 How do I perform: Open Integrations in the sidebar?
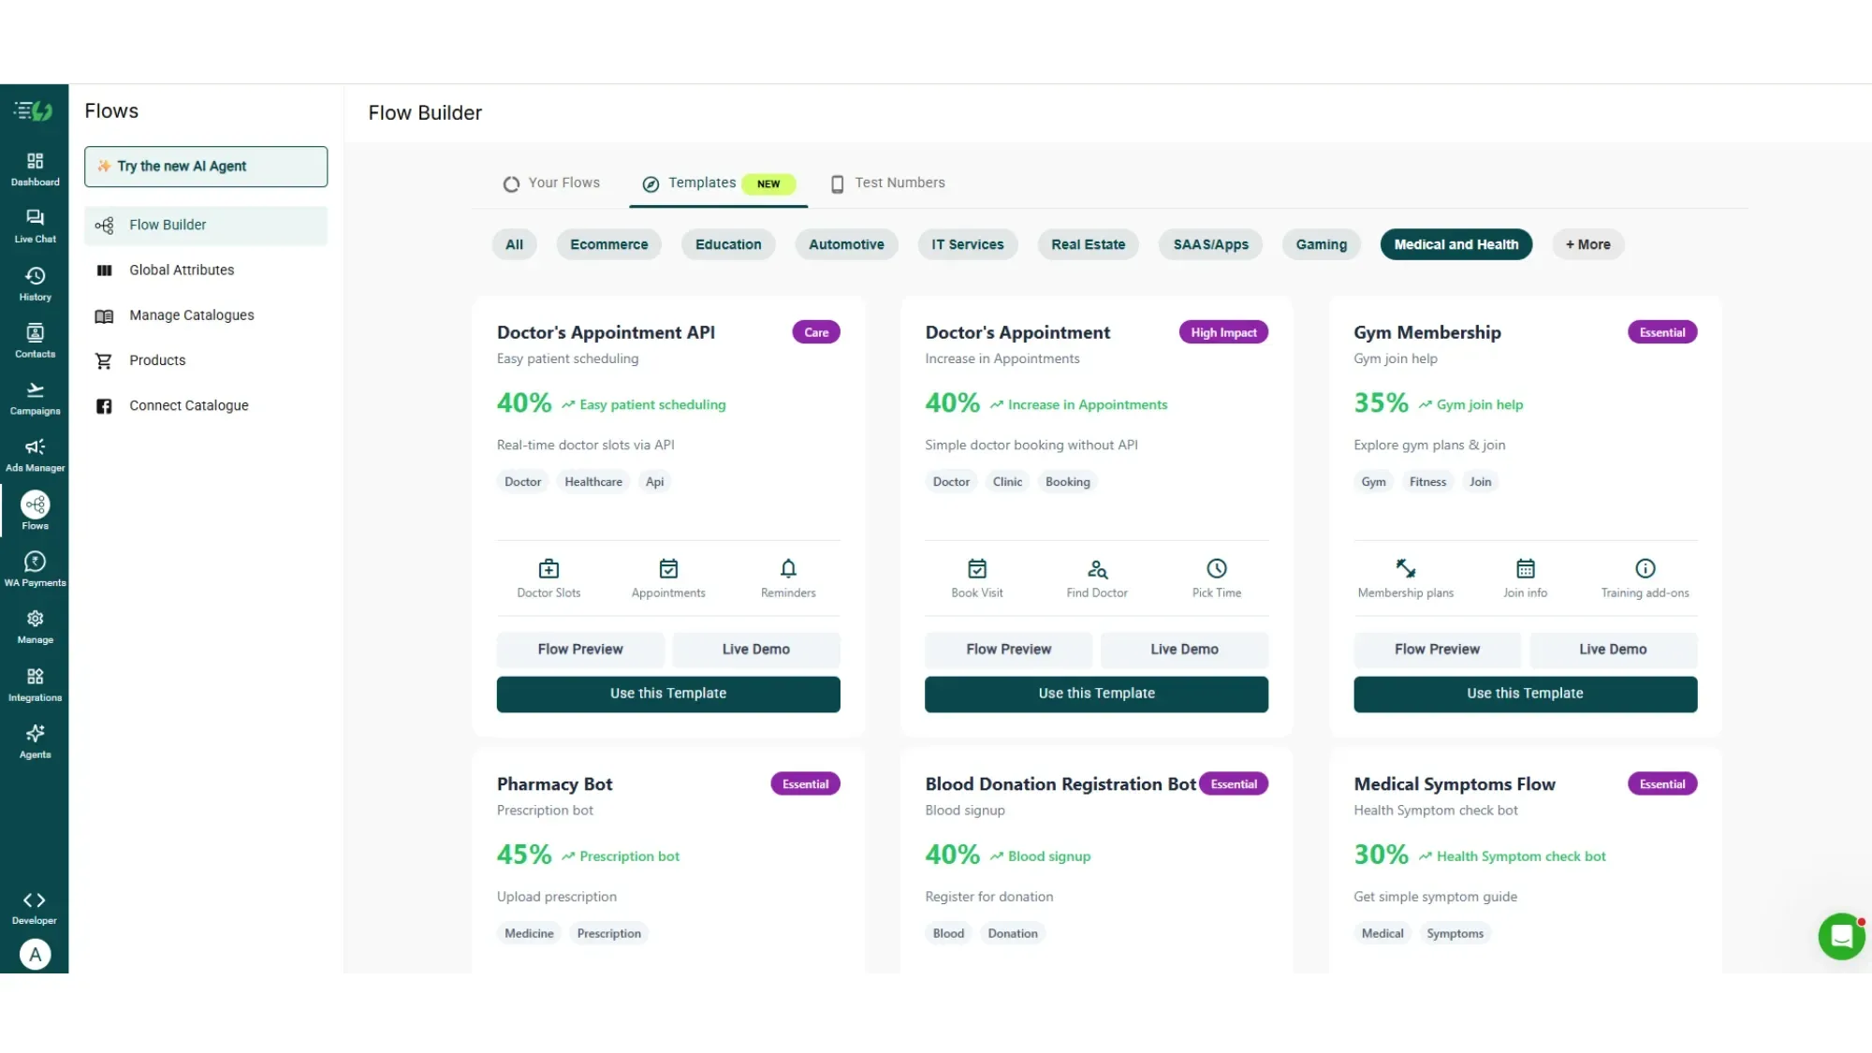point(35,684)
